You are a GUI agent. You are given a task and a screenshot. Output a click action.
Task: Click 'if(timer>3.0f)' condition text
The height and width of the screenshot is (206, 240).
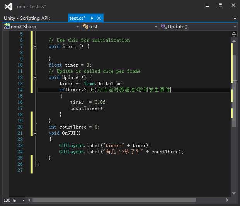(78, 90)
